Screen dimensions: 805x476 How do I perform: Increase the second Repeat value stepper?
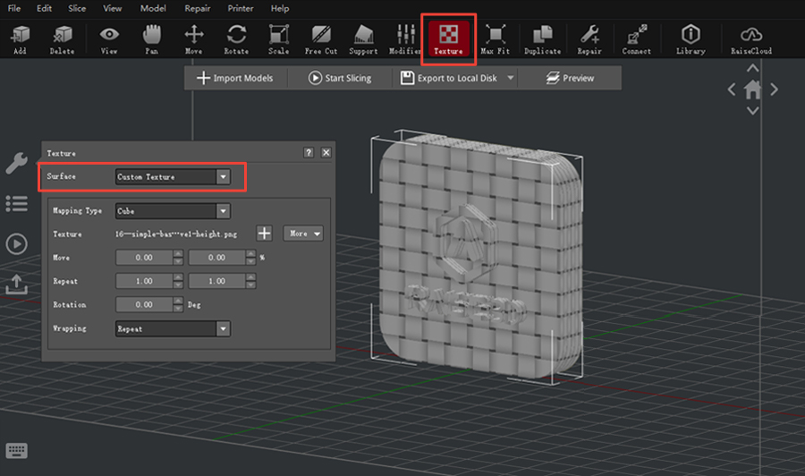click(x=251, y=277)
